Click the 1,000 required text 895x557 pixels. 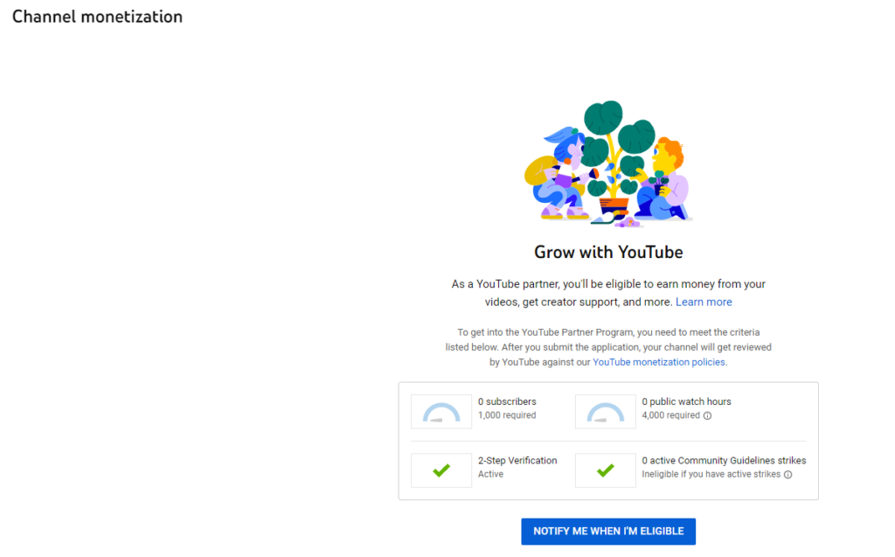click(x=507, y=415)
